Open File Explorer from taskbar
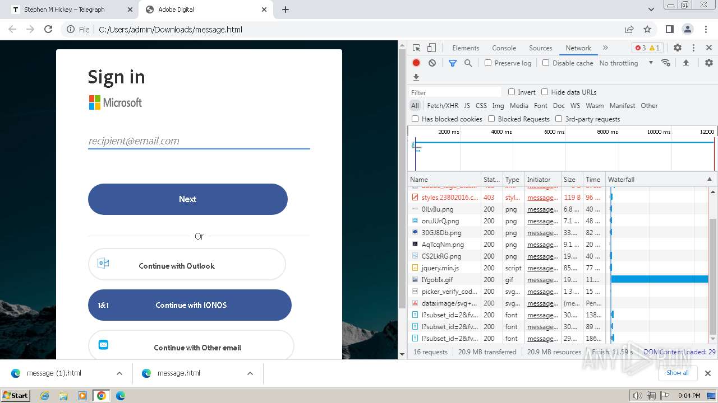The height and width of the screenshot is (403, 718). click(x=63, y=396)
